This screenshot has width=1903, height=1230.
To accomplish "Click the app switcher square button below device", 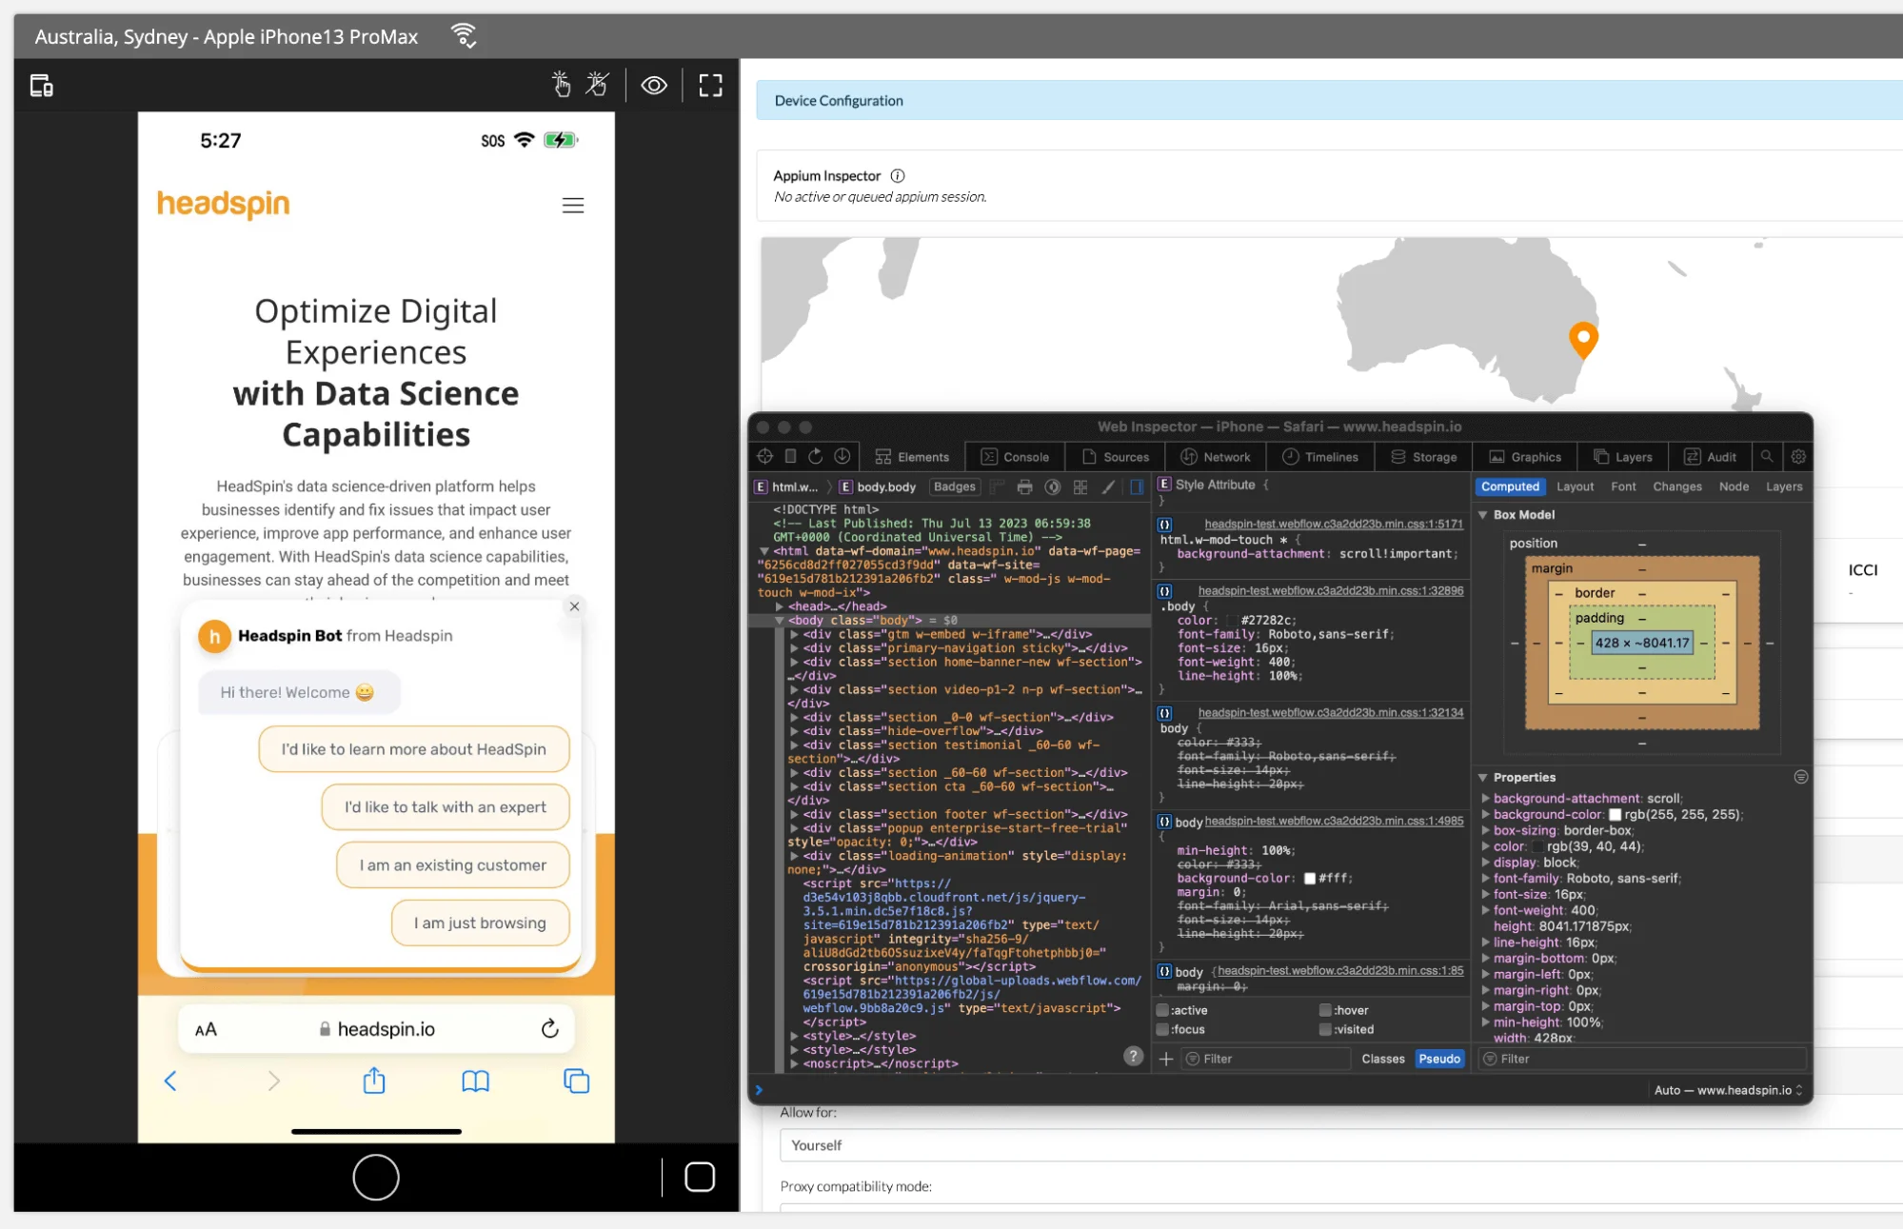I will tap(700, 1178).
